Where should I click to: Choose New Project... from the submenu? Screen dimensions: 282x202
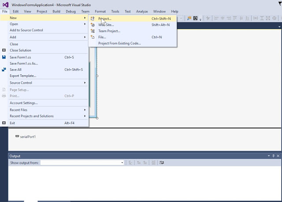[x=133, y=18]
